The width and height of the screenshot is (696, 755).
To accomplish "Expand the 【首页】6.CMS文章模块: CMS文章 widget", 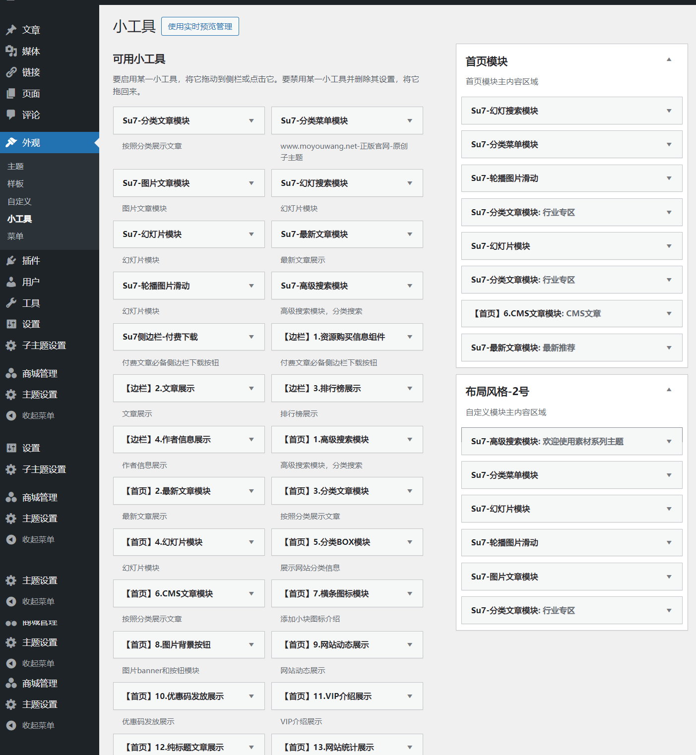I will 669,314.
